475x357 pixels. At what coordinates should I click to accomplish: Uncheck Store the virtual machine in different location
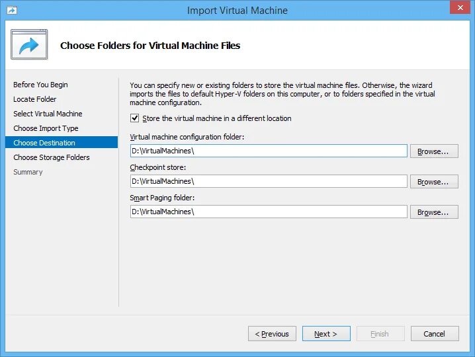[134, 118]
